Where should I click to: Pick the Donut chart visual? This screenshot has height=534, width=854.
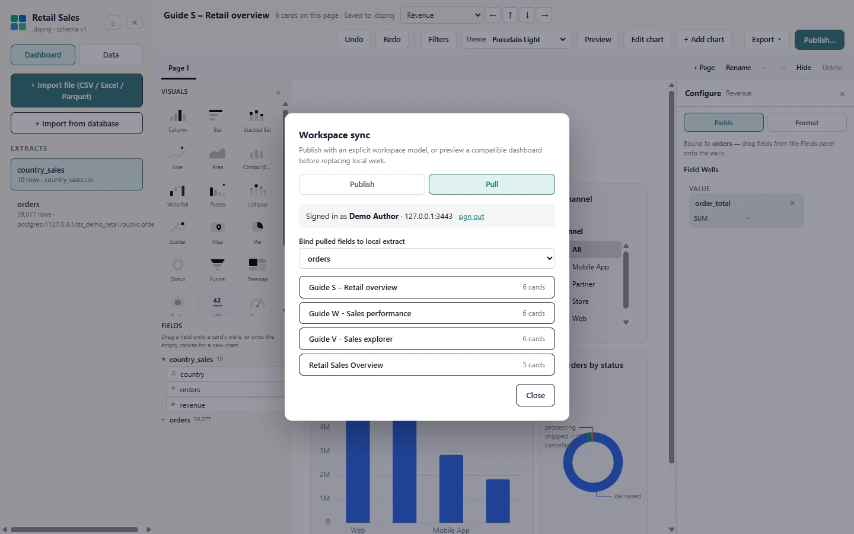(178, 270)
